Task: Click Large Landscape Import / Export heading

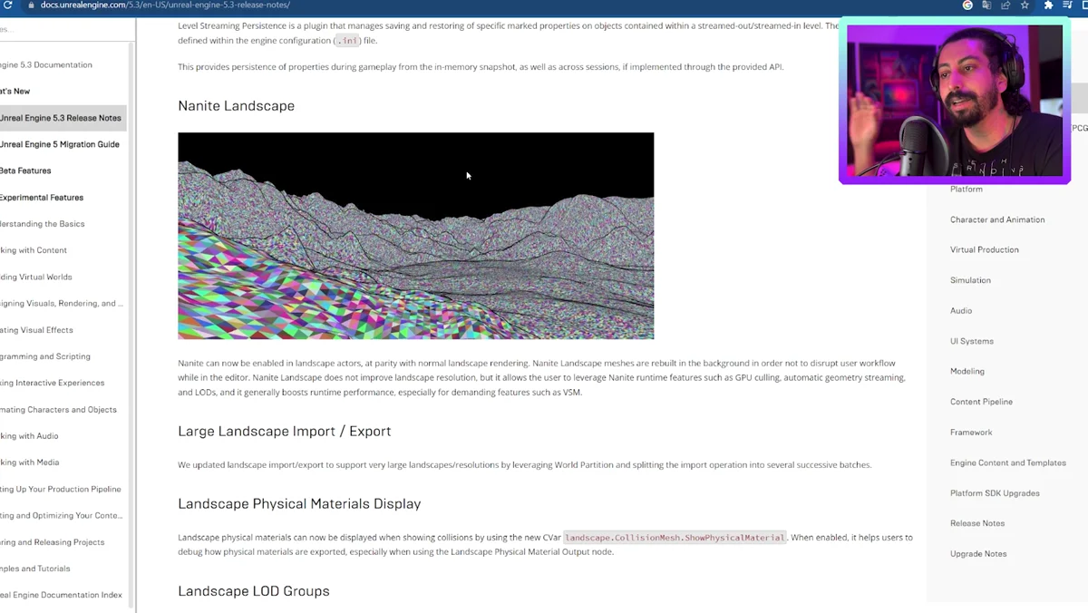Action: pos(284,431)
